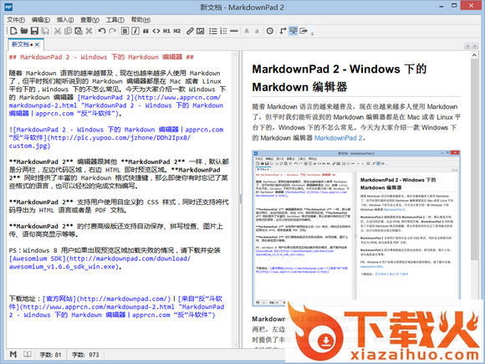This screenshot has width=485, height=364.
Task: Open the 帮助(H) menu
Action: click(x=140, y=20)
